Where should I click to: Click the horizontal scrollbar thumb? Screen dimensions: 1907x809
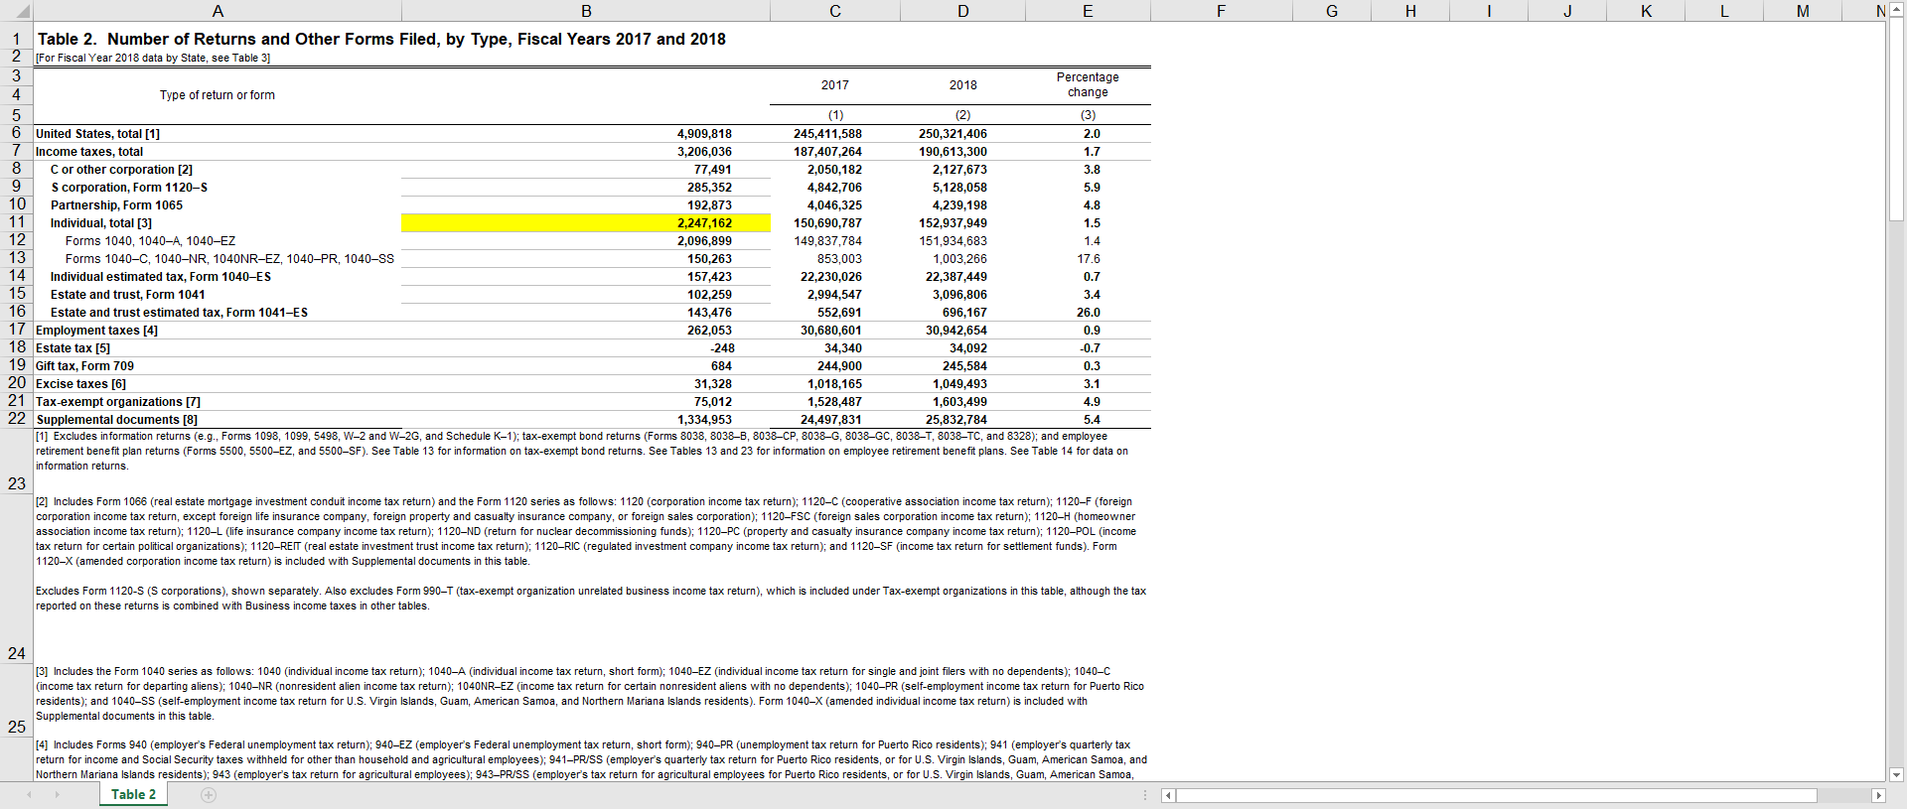pos(1496,795)
